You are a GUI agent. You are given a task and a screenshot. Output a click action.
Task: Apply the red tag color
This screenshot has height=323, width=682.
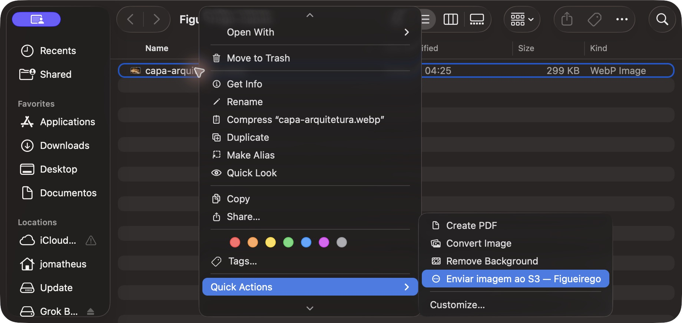click(x=235, y=242)
